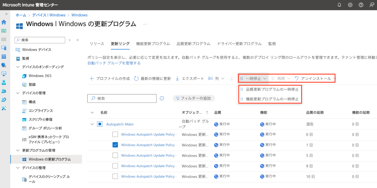Screen dimensions: 377x188
Task: Collapse the デバイスの整理 section
Action: [18, 168]
